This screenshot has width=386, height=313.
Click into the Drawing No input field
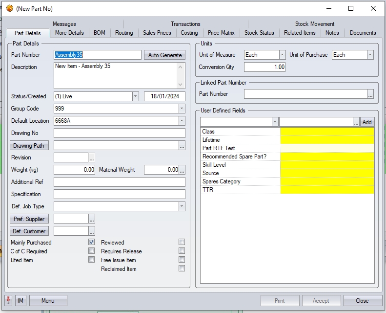(x=119, y=133)
